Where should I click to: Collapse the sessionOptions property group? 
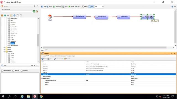coord(42,78)
